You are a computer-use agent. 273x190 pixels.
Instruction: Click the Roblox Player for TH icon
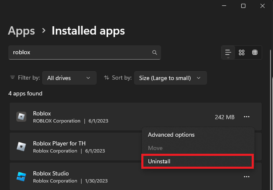tap(21, 147)
